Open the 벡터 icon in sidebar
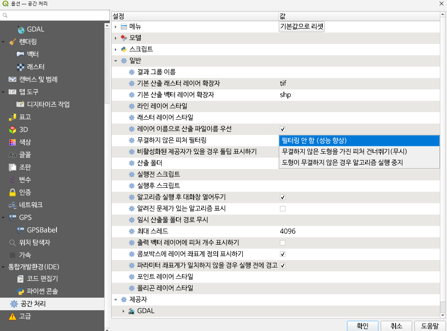447x331 pixels. (20, 54)
